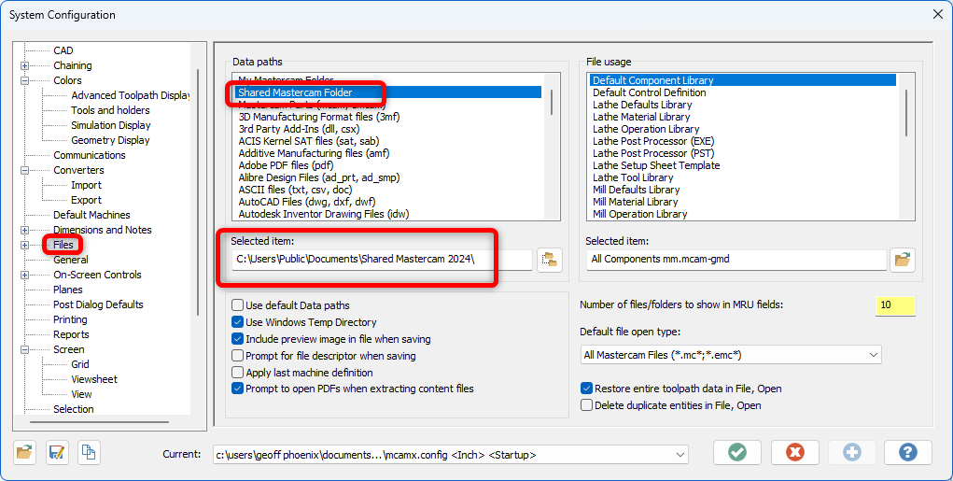Enable Prompt for file descriptor when saving
Image resolution: width=953 pixels, height=481 pixels.
tap(238, 356)
